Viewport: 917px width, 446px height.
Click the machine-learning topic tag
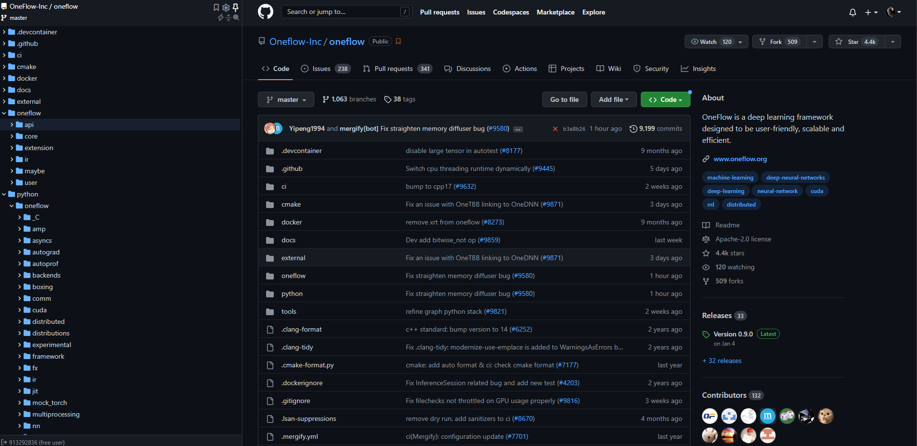(730, 178)
